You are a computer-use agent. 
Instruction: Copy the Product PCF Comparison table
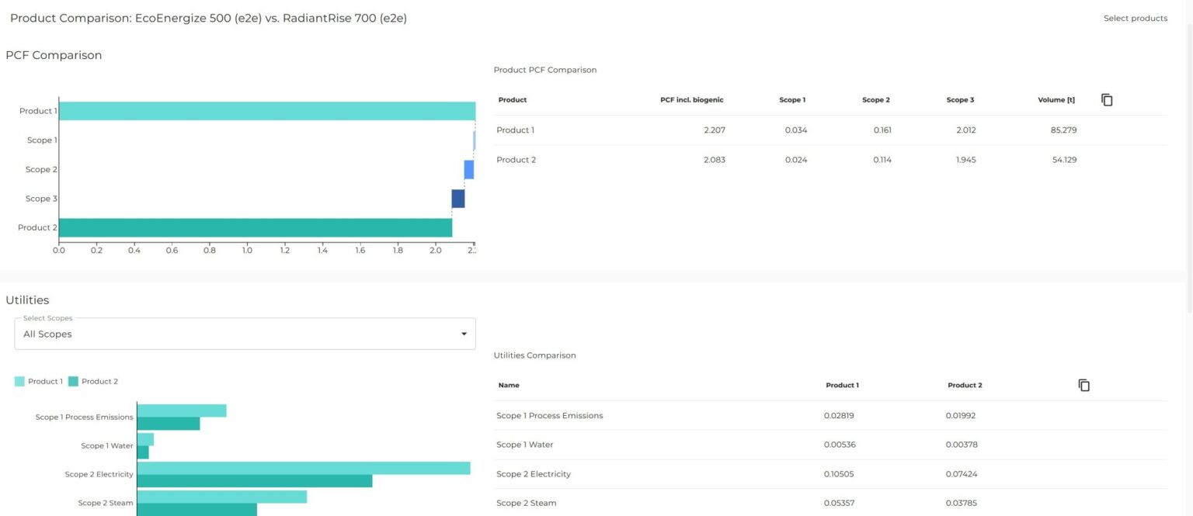[1107, 100]
